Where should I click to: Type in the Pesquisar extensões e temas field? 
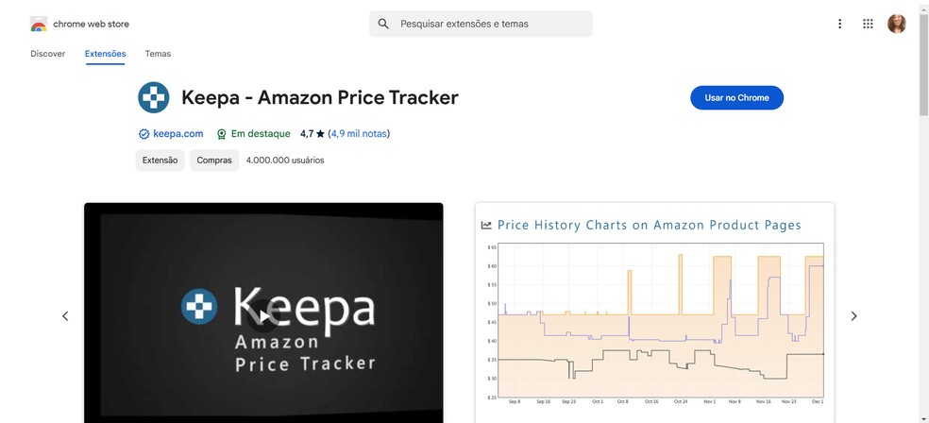click(x=491, y=24)
